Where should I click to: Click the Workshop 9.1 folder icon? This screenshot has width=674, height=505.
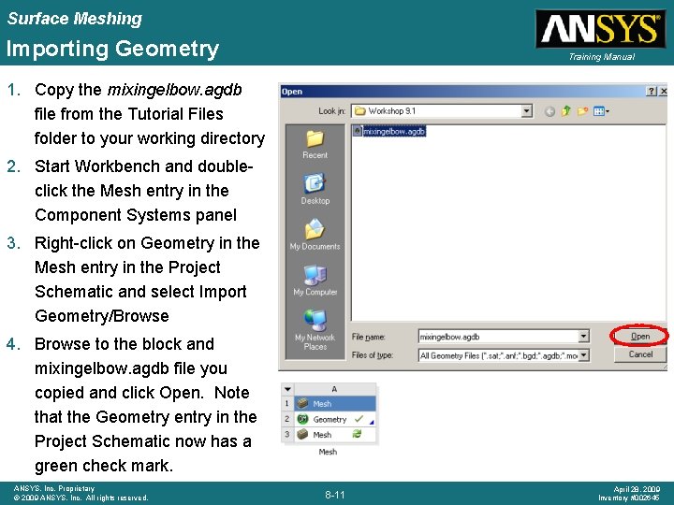click(360, 111)
